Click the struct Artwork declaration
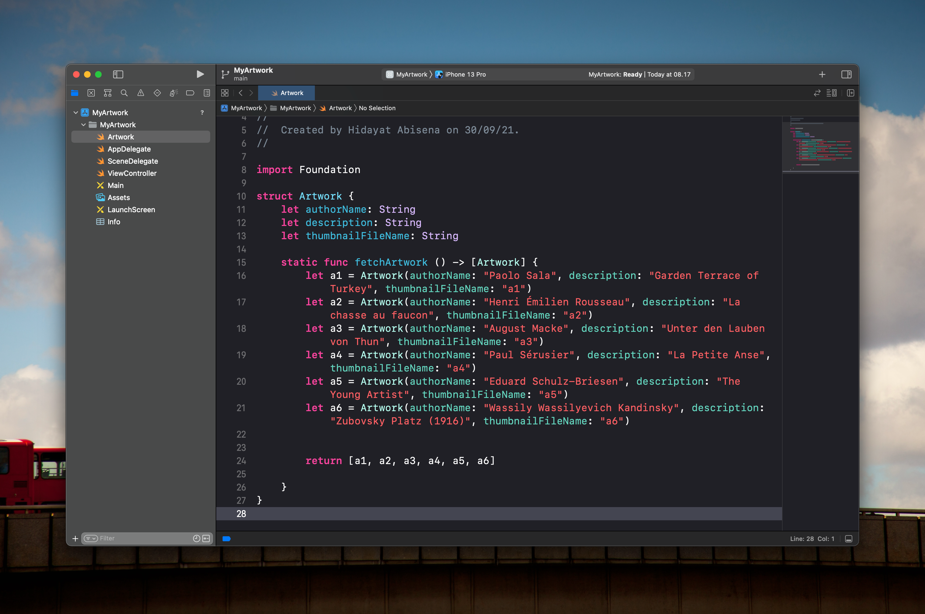The height and width of the screenshot is (614, 925). coord(305,196)
